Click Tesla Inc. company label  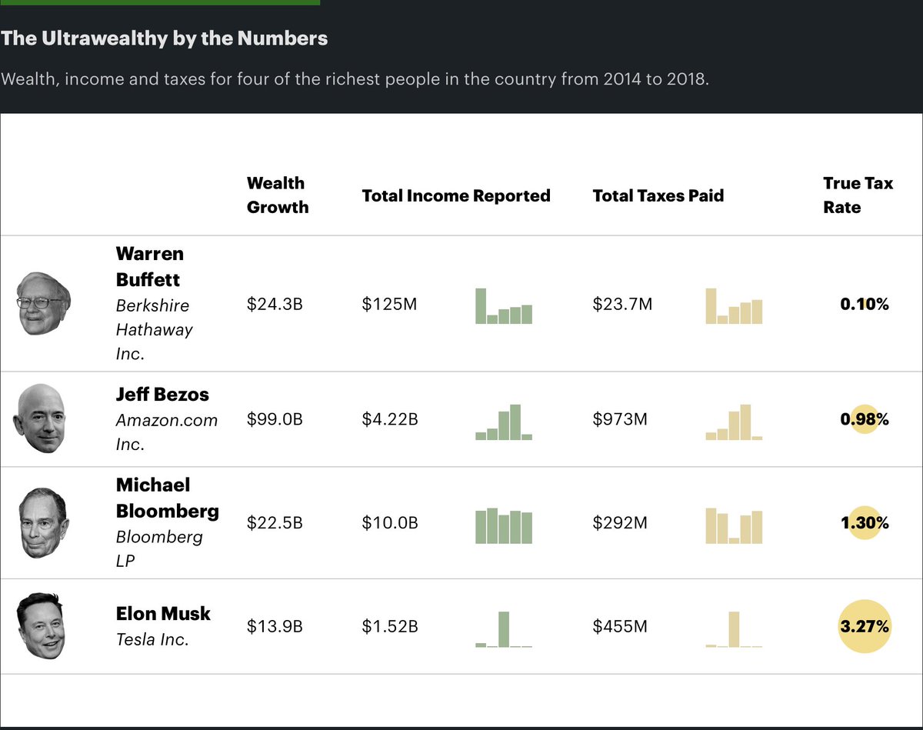click(152, 639)
